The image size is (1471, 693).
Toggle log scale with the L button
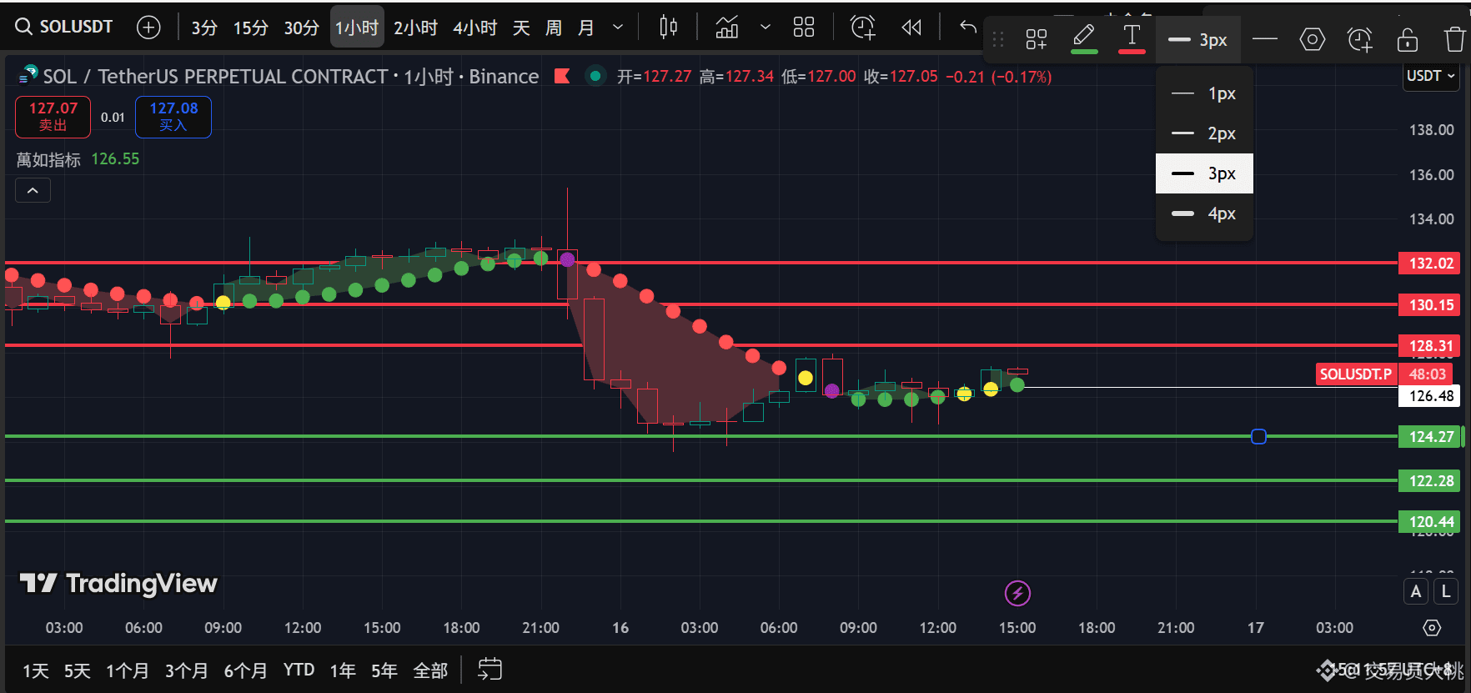1446,591
